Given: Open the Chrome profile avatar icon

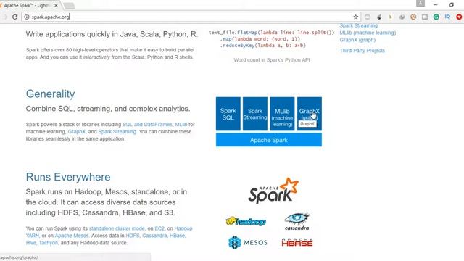Looking at the screenshot, I should pyautogui.click(x=420, y=4).
